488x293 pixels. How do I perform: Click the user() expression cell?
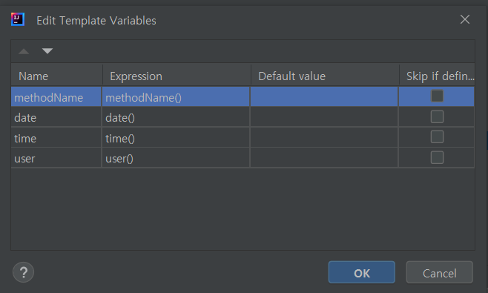pyautogui.click(x=176, y=158)
